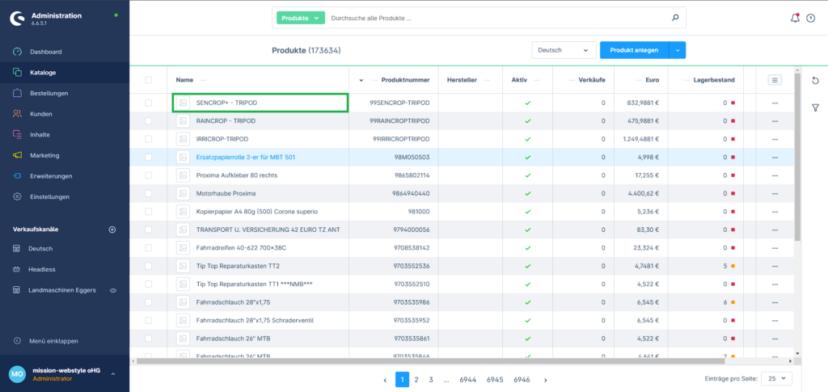
Task: Open Bestellungen in the sidebar
Action: pos(49,93)
